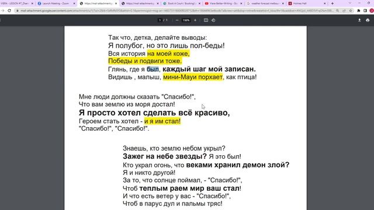Click bold text "каждый шаг мой записан."
This screenshot has width=374, height=210.
click(x=209, y=69)
